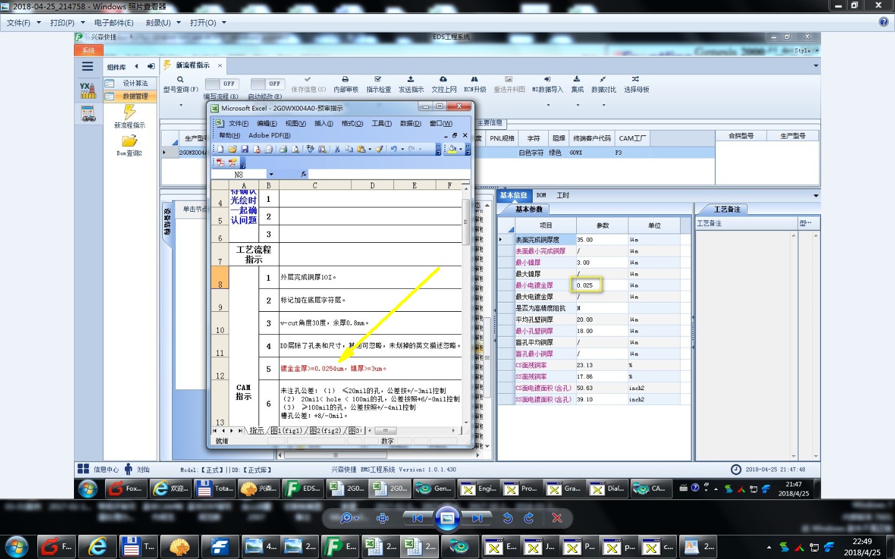
Task: Click the 指示检查 toolbar button
Action: pyautogui.click(x=379, y=84)
